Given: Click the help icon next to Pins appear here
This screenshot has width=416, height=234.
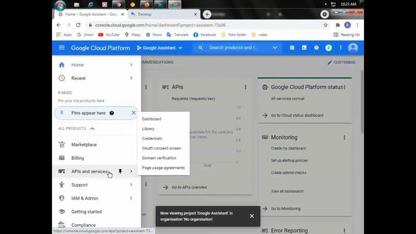Looking at the screenshot, I should click(112, 113).
